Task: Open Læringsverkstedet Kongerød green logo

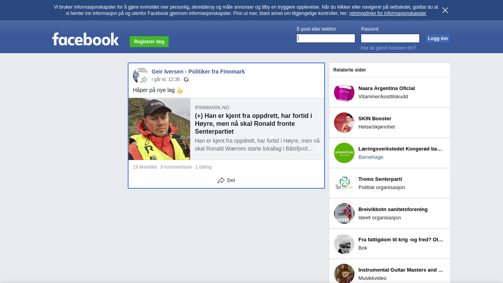Action: click(344, 153)
